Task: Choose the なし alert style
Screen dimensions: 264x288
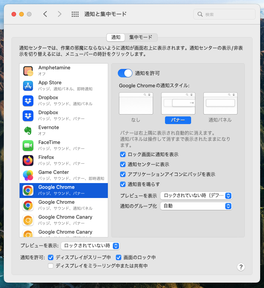Action: click(x=136, y=104)
